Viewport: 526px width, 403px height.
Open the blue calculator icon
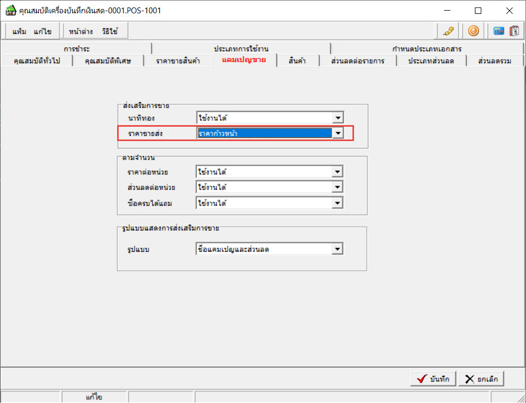pos(498,31)
